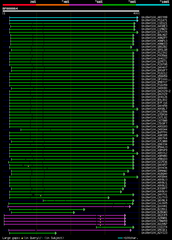Screen dimensions: 172x240
Task: Select the UniRef100_Q58H59 label
Action: coord(154,76)
